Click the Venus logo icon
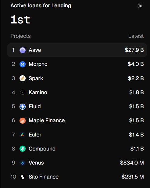Image resolution: width=150 pixels, height=188 pixels. pos(23,163)
